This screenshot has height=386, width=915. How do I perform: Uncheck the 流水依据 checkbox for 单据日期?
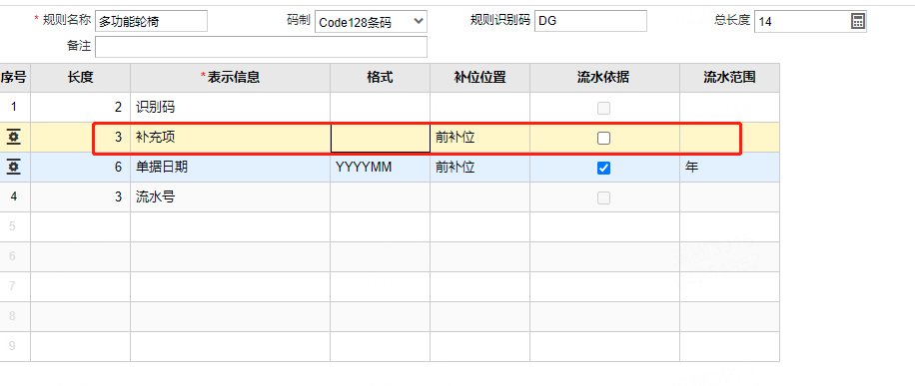pos(604,168)
